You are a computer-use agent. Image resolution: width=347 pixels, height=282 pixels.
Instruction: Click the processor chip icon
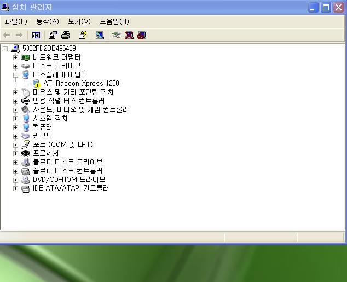pyautogui.click(x=26, y=154)
